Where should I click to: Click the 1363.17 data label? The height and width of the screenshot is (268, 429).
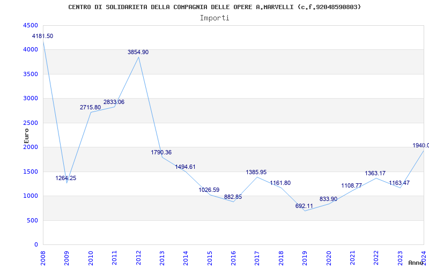pos(375,173)
